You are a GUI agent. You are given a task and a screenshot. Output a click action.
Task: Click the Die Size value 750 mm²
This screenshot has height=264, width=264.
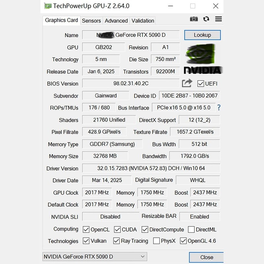(x=165, y=59)
